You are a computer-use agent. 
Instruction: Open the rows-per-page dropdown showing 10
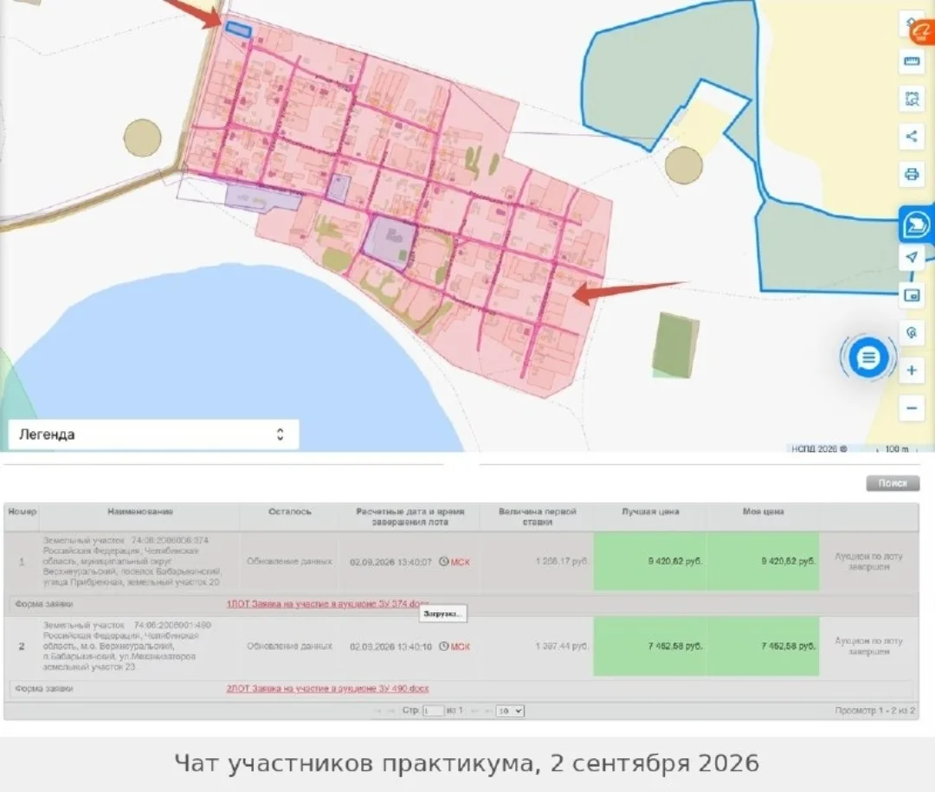[510, 711]
